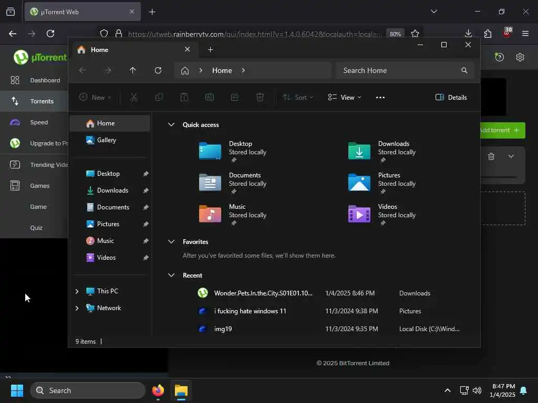Open the browser extensions puzzle icon
This screenshot has width=538, height=403.
click(x=488, y=34)
